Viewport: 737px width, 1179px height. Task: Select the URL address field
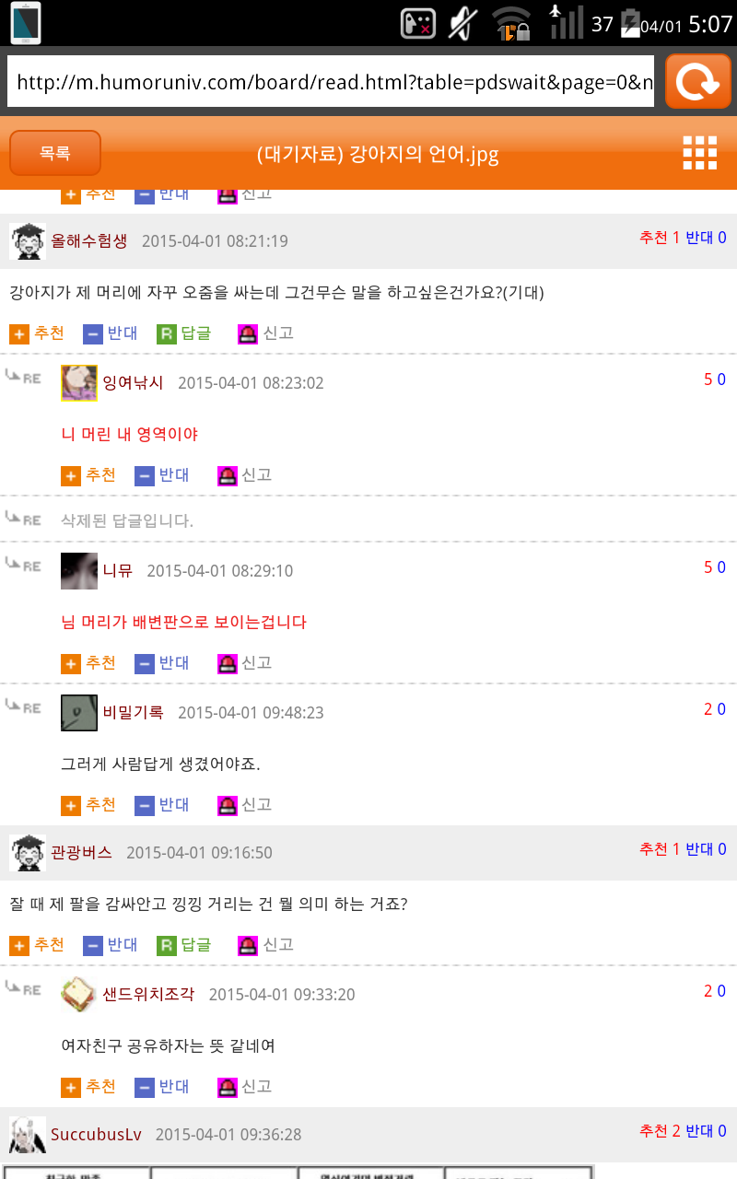pos(332,81)
